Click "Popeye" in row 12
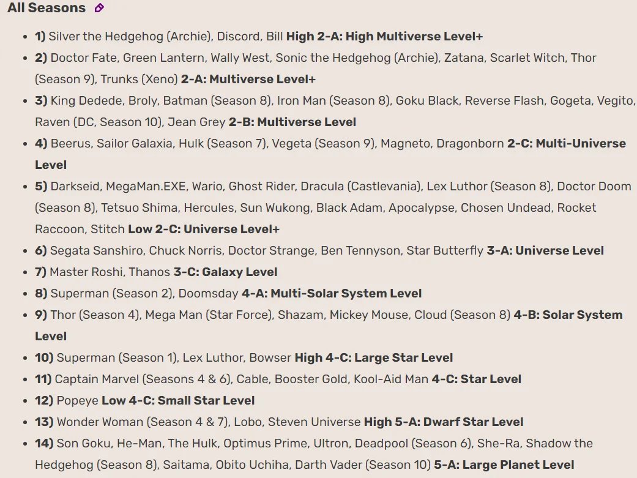Viewport: 637px width, 478px height. (x=77, y=400)
